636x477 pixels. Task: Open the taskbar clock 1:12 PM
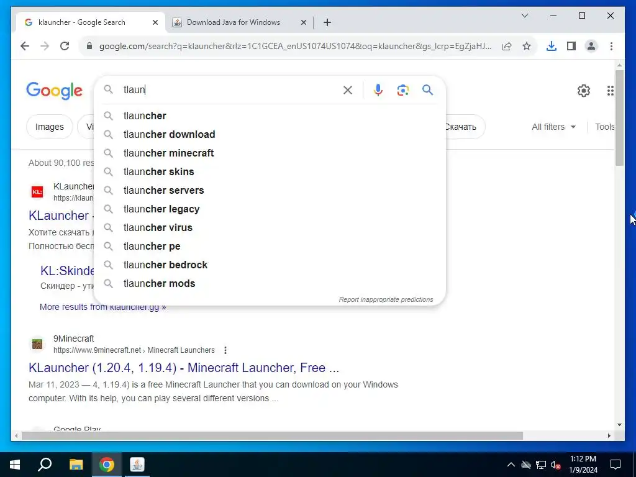click(583, 465)
